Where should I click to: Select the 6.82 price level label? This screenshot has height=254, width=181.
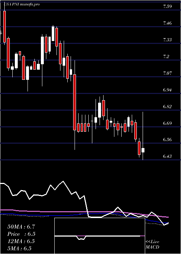[x=167, y=107]
